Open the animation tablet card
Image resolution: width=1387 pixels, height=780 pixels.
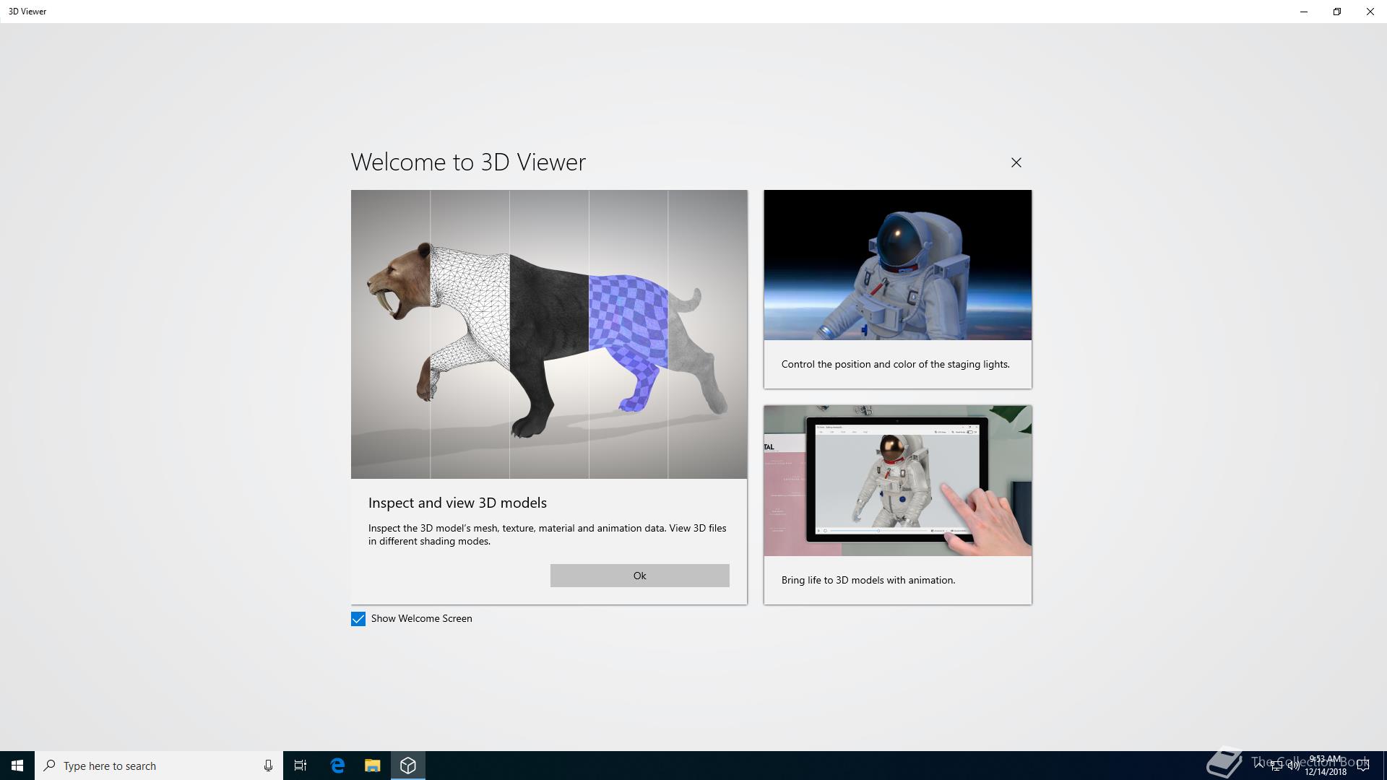(x=897, y=504)
